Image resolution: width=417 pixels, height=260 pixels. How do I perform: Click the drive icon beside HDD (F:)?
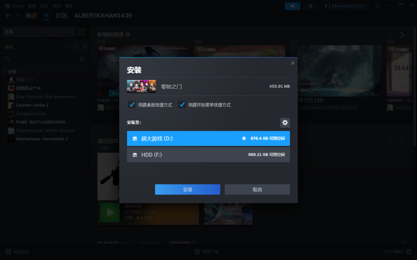pyautogui.click(x=135, y=155)
